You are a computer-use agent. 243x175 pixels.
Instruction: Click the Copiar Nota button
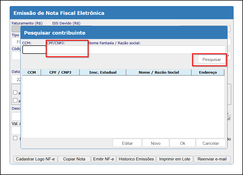point(74,159)
